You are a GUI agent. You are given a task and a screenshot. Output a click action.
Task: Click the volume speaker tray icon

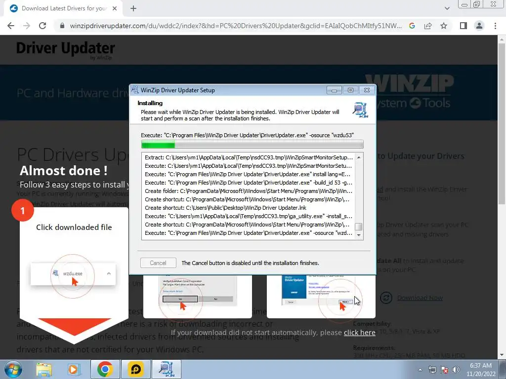pyautogui.click(x=456, y=370)
